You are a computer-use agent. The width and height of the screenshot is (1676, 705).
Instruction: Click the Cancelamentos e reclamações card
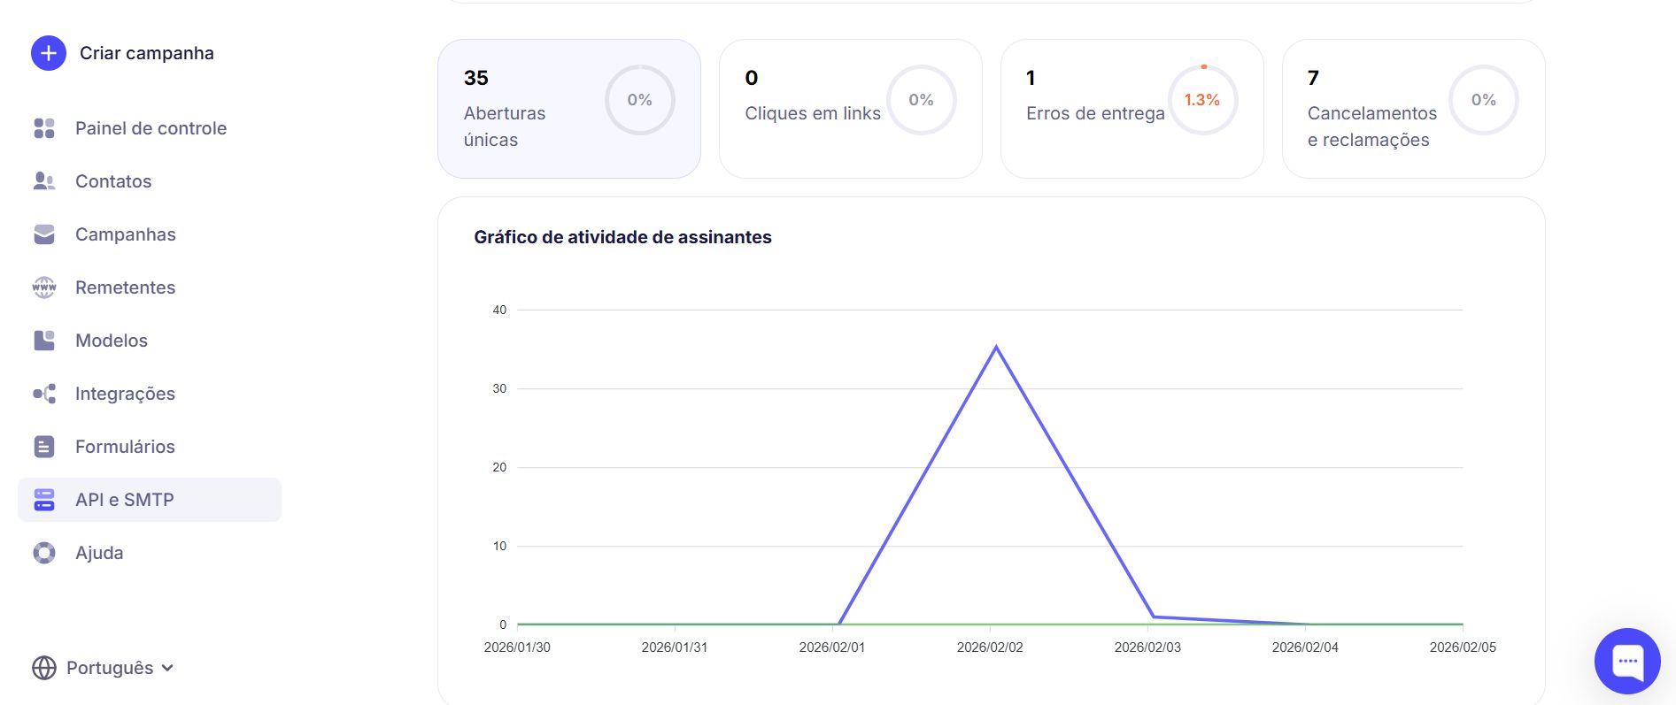[1413, 109]
